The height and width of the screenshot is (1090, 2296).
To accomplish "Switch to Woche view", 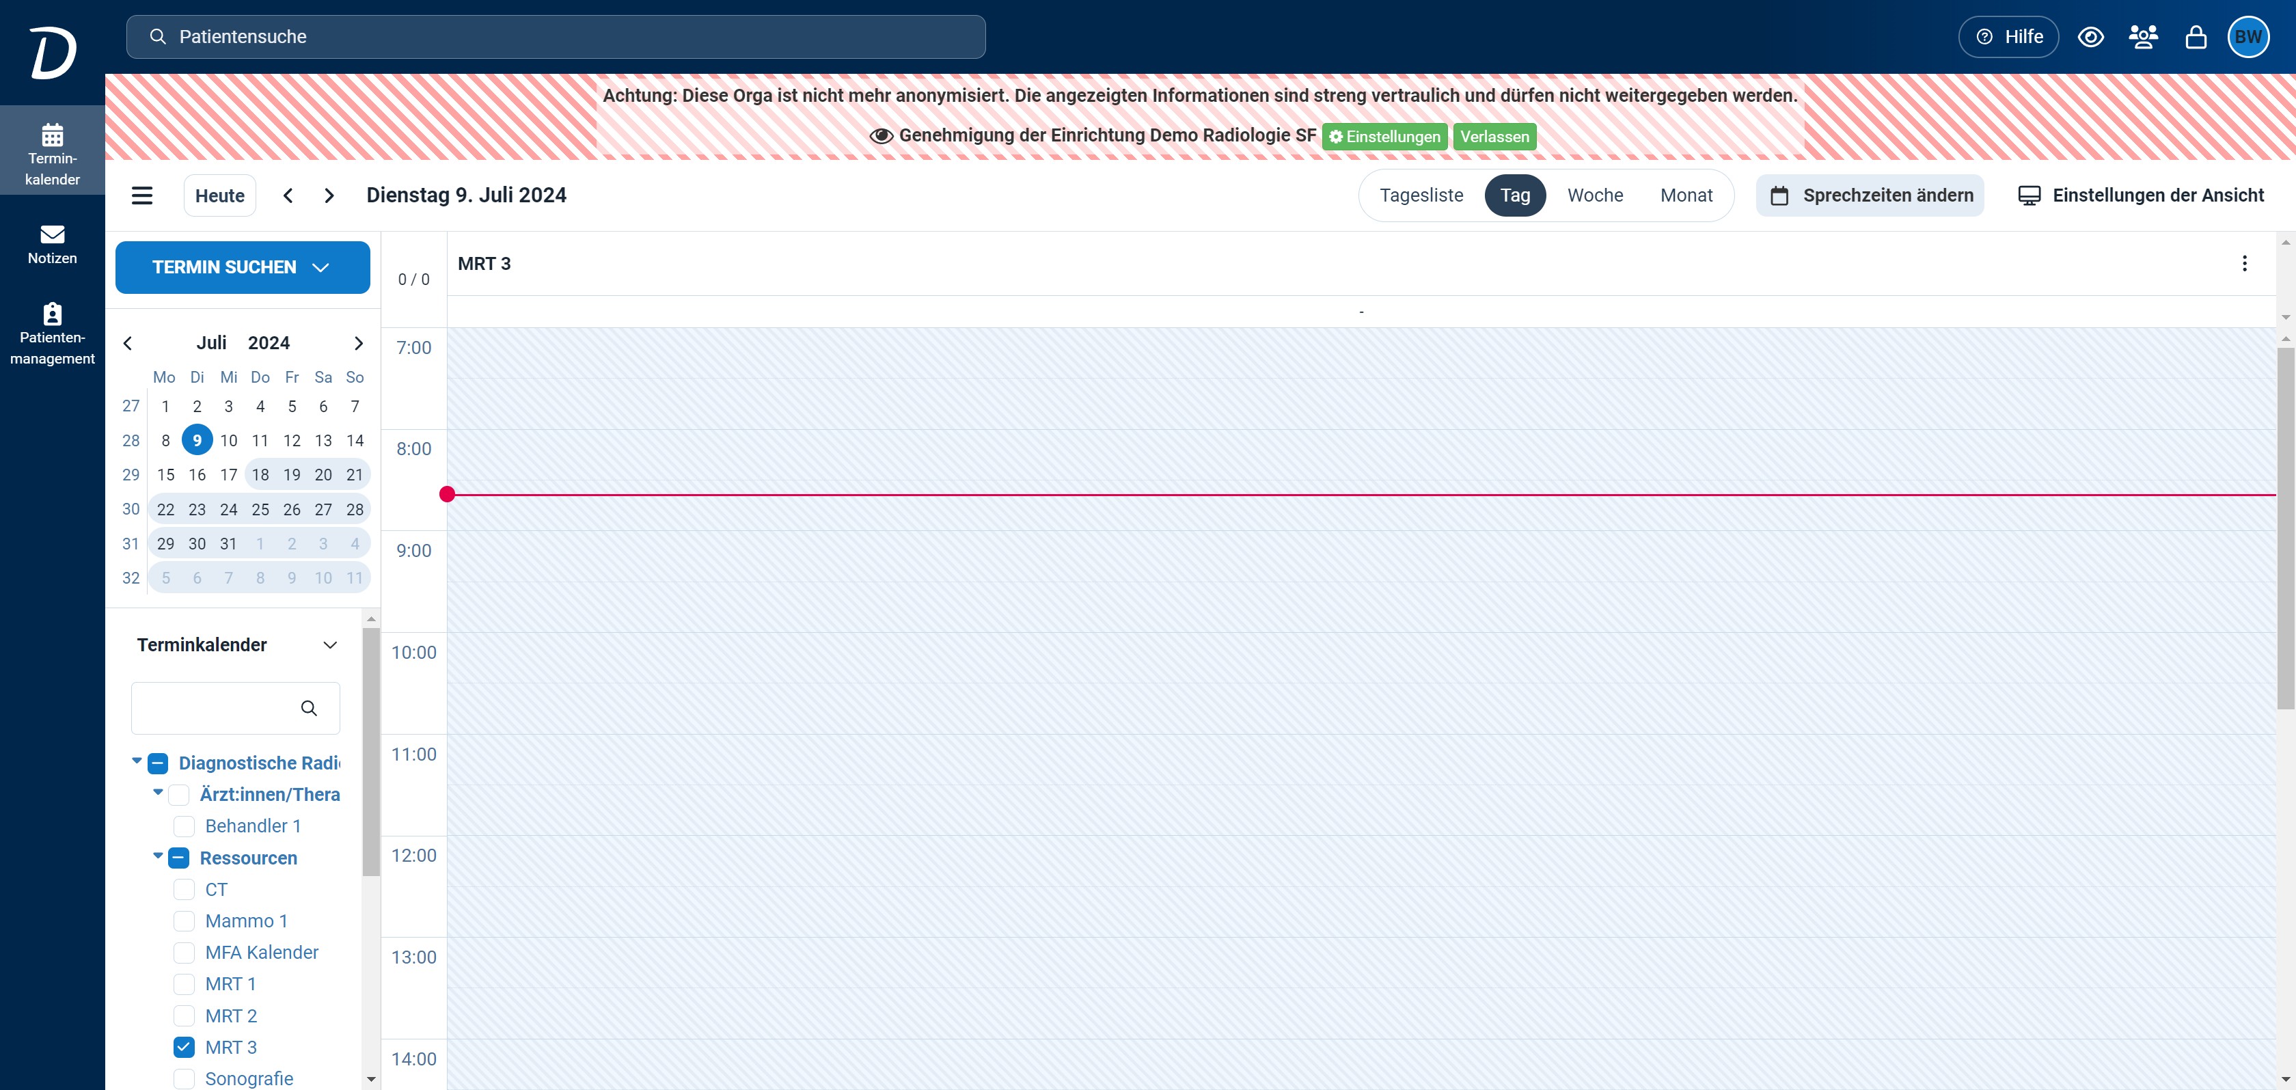I will pos(1594,195).
